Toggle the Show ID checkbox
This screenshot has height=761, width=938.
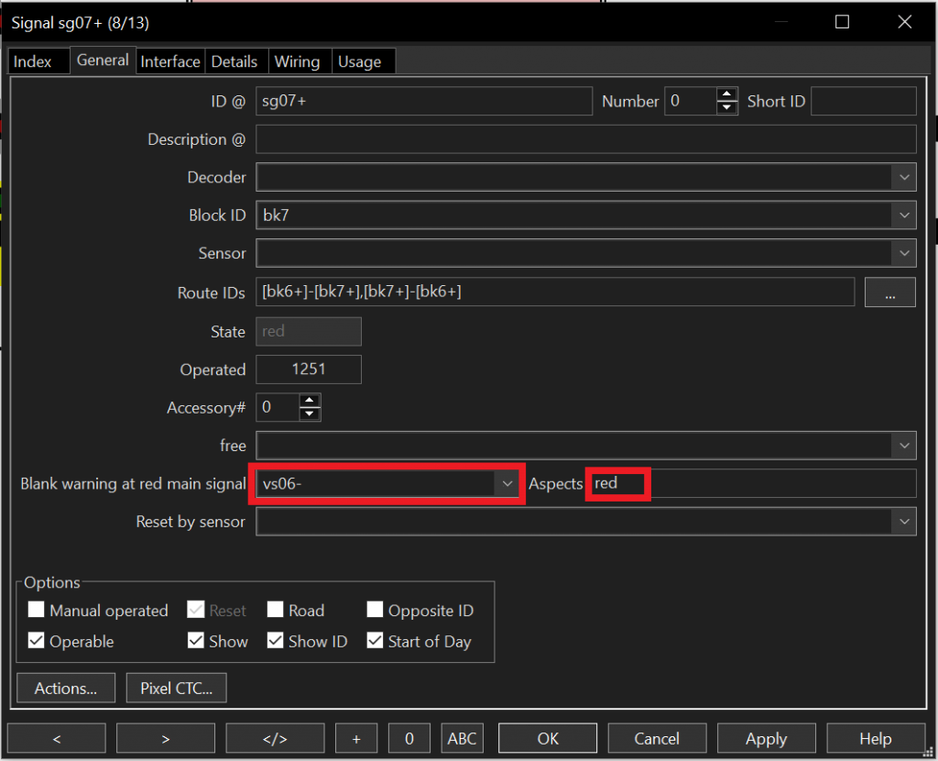tap(276, 642)
